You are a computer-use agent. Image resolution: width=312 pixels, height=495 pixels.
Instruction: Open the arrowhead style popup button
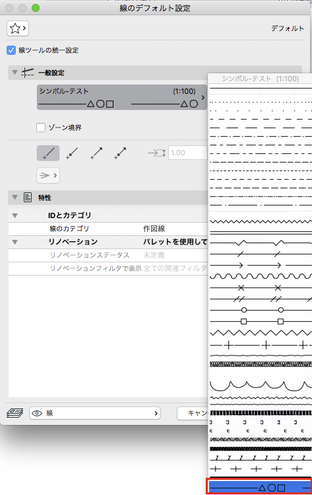pyautogui.click(x=48, y=176)
